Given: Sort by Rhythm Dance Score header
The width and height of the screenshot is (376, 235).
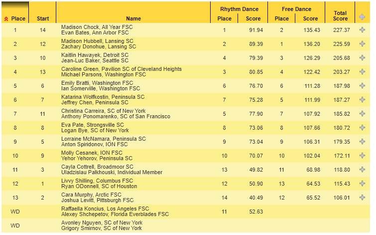Looking at the screenshot, I should coord(253,18).
